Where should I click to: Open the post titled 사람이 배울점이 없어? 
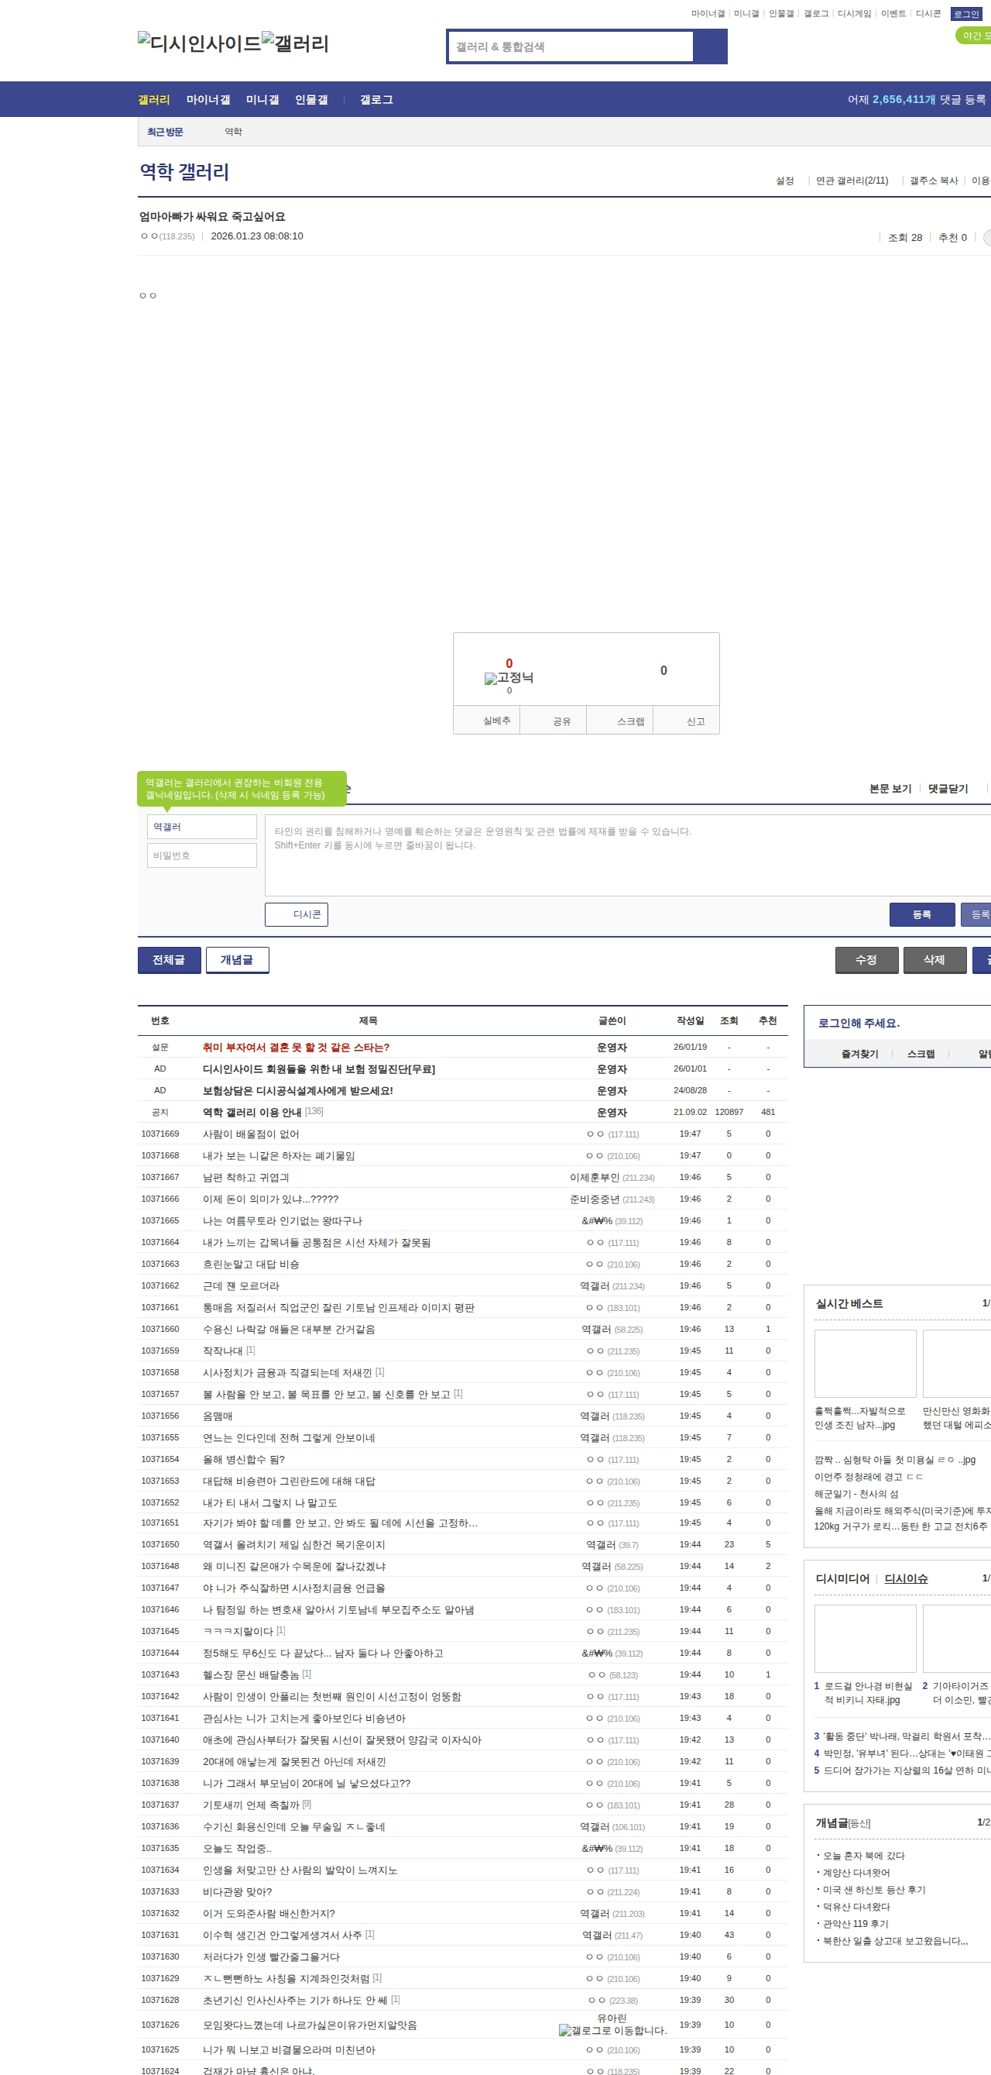[250, 1134]
